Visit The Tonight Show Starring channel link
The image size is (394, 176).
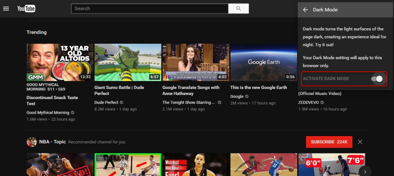coord(188,102)
